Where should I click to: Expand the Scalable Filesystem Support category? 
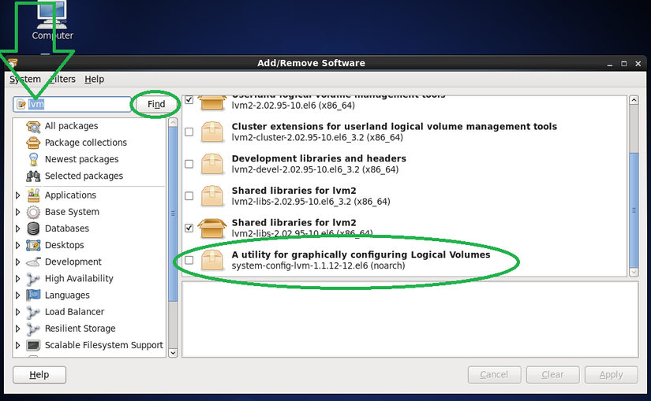[x=18, y=345]
